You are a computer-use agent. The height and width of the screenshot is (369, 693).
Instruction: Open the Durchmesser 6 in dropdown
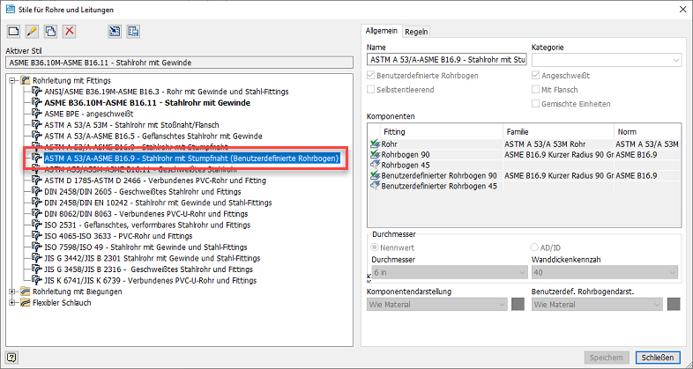click(450, 272)
